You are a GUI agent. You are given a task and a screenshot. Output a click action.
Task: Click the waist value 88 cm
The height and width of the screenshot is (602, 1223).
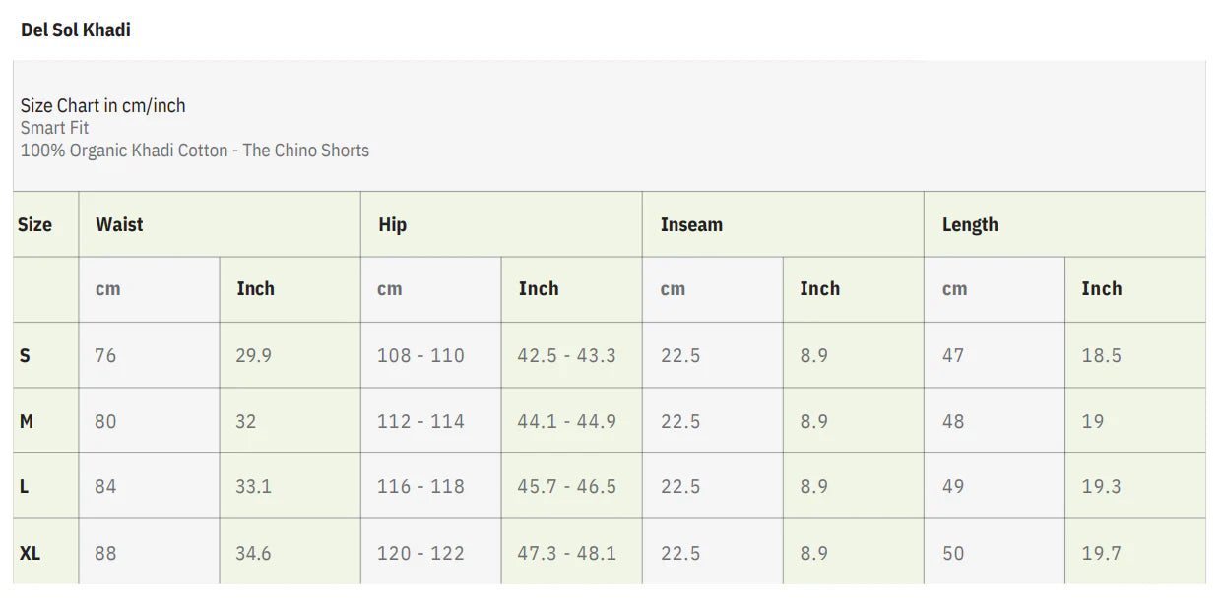point(105,553)
